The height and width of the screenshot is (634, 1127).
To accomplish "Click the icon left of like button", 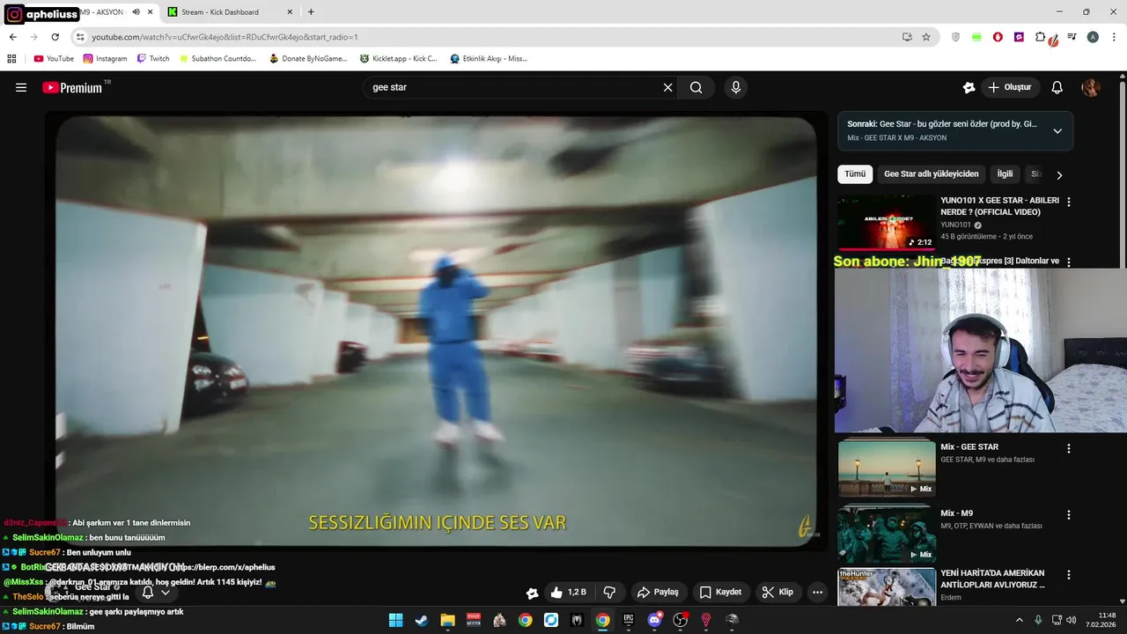I will pyautogui.click(x=532, y=593).
